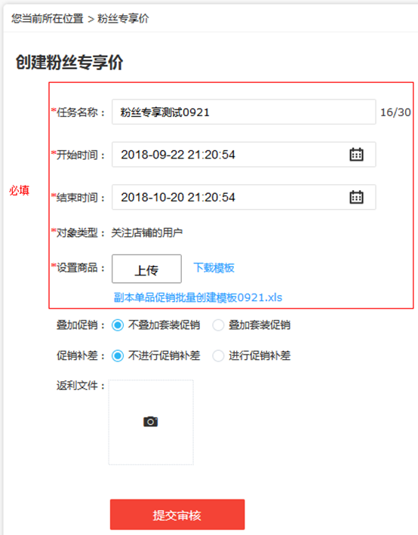The image size is (418, 535).
Task: Click the 关注店铺的用户 object type text
Action: coord(146,233)
